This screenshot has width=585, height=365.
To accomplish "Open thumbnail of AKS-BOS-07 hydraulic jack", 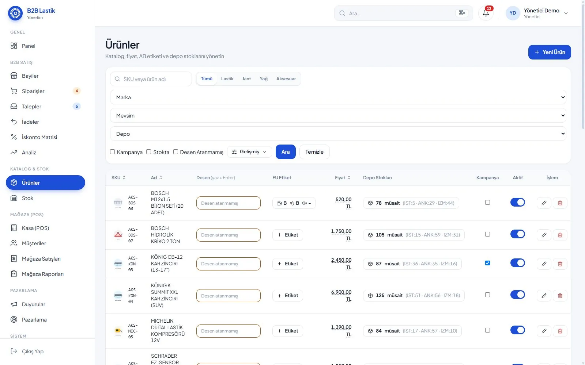I will pyautogui.click(x=118, y=235).
